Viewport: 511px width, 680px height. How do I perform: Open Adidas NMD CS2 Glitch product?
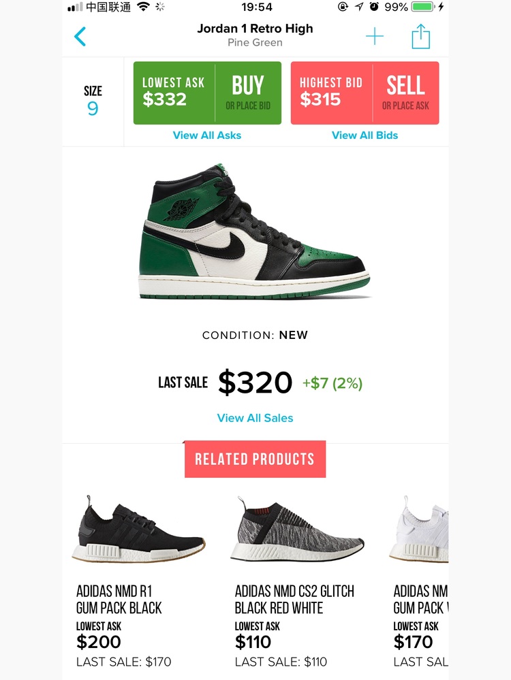(x=297, y=581)
